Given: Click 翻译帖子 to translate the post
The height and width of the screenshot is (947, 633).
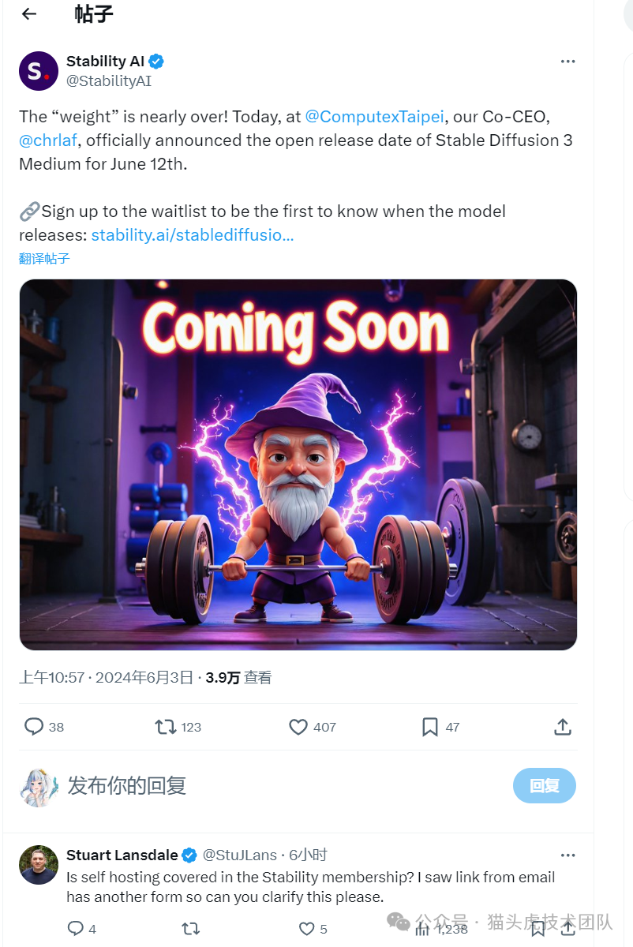Looking at the screenshot, I should [x=44, y=259].
